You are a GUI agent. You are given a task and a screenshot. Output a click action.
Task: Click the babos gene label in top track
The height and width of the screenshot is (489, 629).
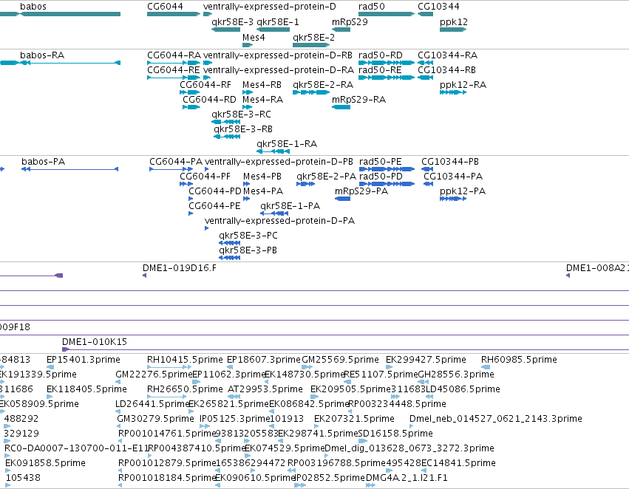(x=33, y=7)
